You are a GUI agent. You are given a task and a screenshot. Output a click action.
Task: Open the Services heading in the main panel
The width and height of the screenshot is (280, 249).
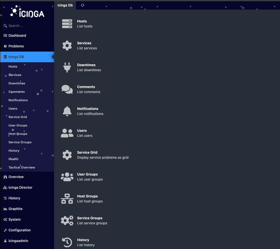(84, 43)
